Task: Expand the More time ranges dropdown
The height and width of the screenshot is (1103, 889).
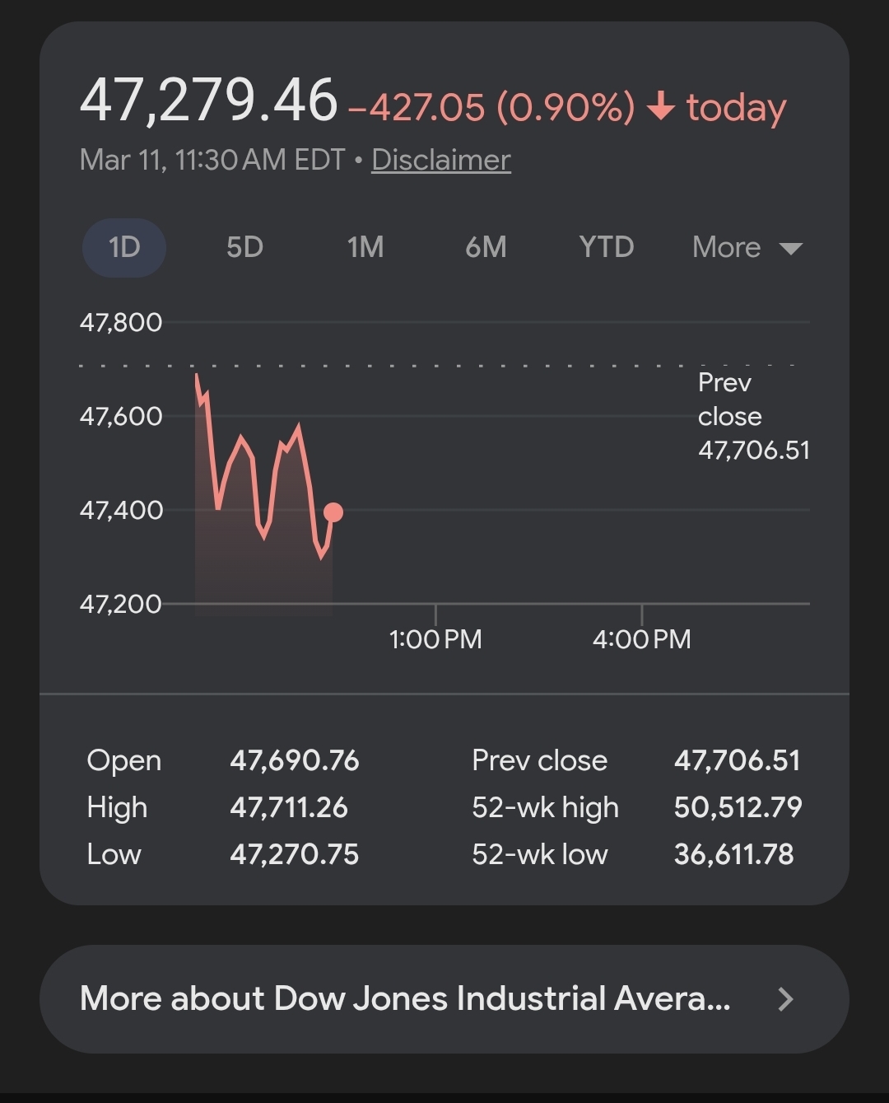Action: (x=726, y=247)
